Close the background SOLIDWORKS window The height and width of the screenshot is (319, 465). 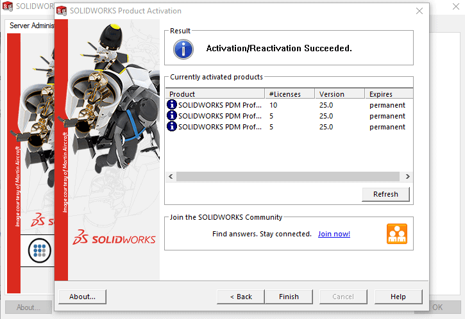coord(456,6)
